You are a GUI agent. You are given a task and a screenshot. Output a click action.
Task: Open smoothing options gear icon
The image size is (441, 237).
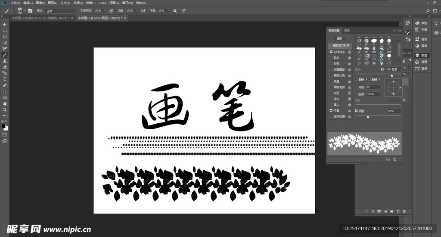[175, 10]
